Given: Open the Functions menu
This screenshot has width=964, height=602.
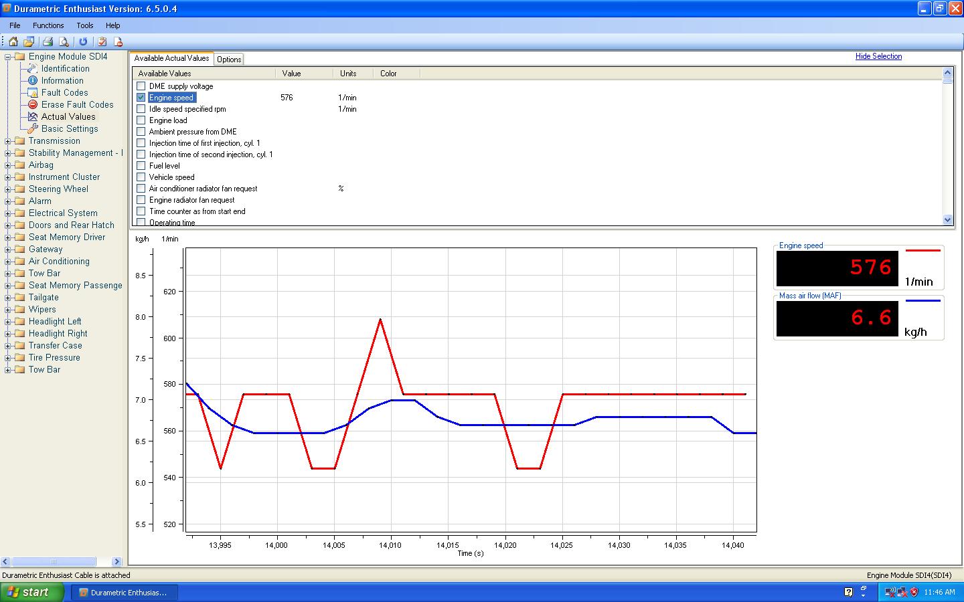Looking at the screenshot, I should pos(48,25).
